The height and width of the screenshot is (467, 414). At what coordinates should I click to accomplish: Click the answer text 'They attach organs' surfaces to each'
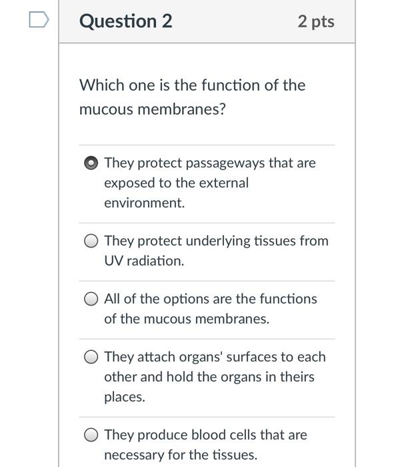215,357
